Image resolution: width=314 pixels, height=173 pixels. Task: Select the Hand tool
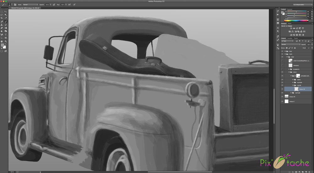(x=2, y=41)
